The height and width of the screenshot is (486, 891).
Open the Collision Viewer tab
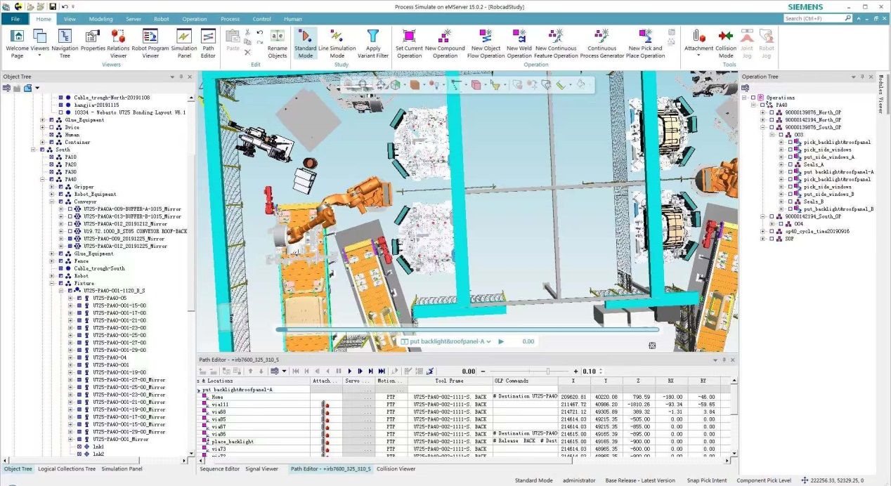coord(396,468)
